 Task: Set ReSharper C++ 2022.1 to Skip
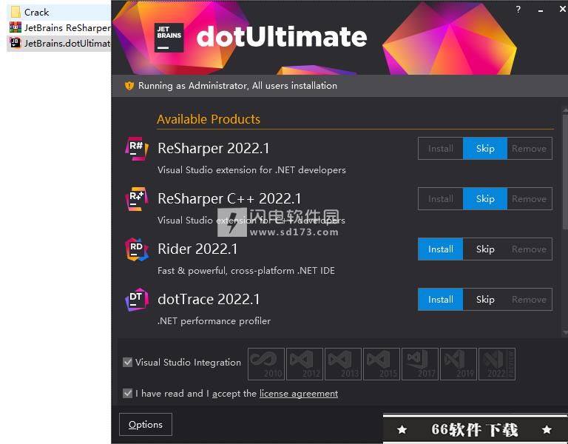(x=485, y=198)
